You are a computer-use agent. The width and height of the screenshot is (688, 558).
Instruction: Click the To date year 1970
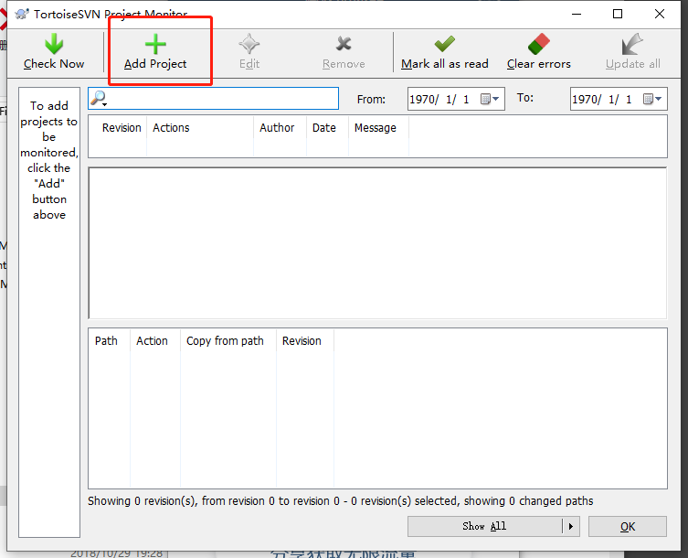tap(585, 100)
